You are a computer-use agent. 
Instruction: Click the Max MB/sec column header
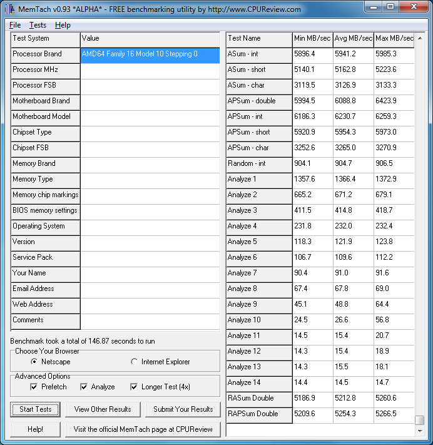[x=394, y=40]
